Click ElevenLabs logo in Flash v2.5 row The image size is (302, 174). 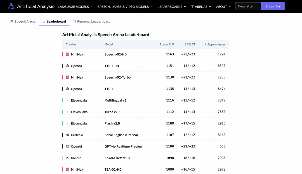point(67,123)
